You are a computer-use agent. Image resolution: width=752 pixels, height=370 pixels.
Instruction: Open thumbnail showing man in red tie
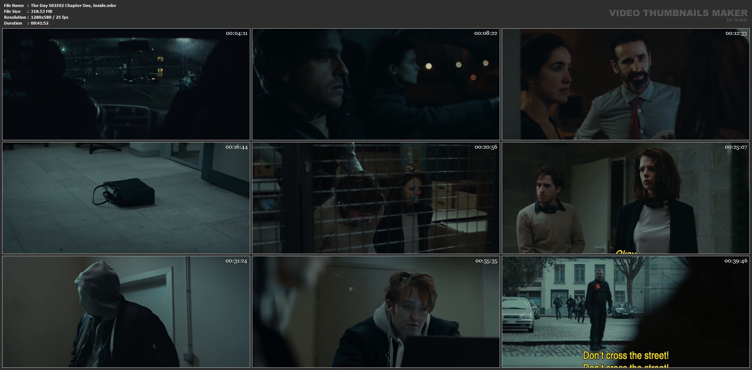pyautogui.click(x=626, y=84)
